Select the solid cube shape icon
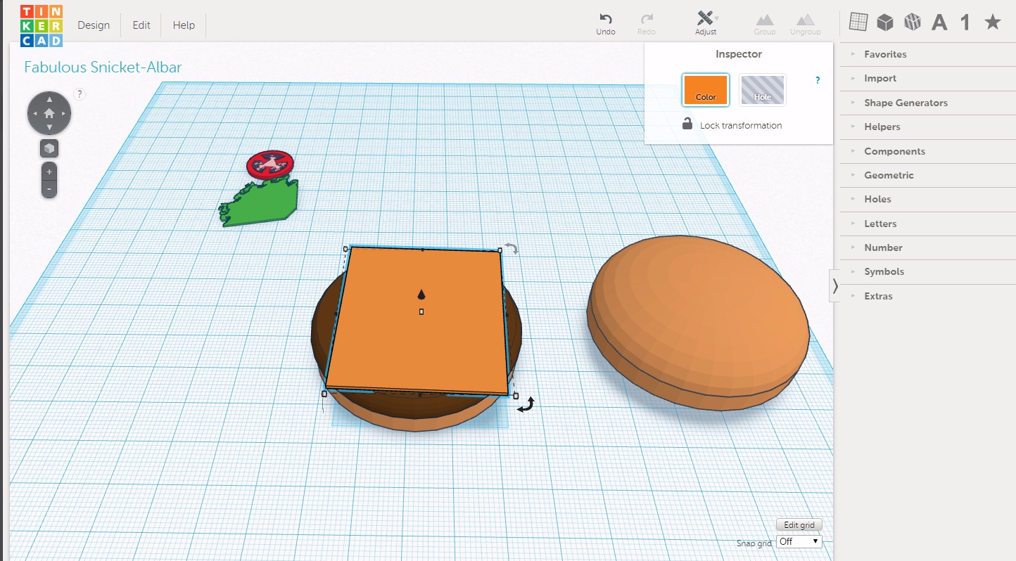This screenshot has width=1016, height=561. 885,22
